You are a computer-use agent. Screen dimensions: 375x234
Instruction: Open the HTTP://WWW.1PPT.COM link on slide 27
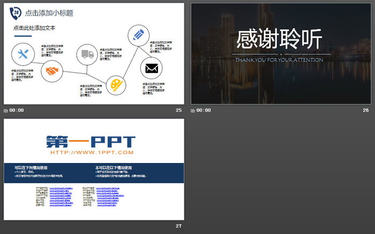pos(92,152)
